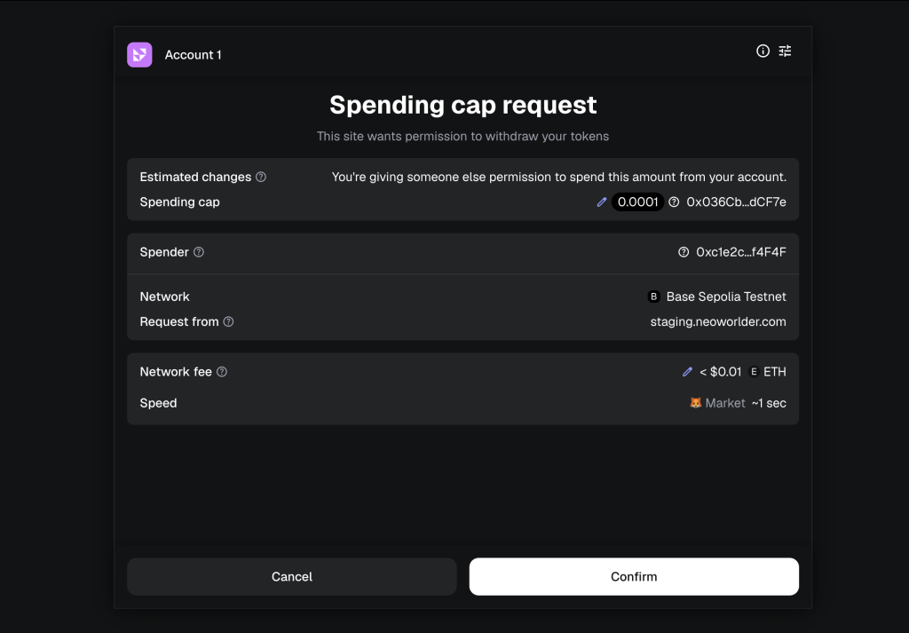Click help icon next to Spender
Screen dimensions: 909x633
click(199, 252)
